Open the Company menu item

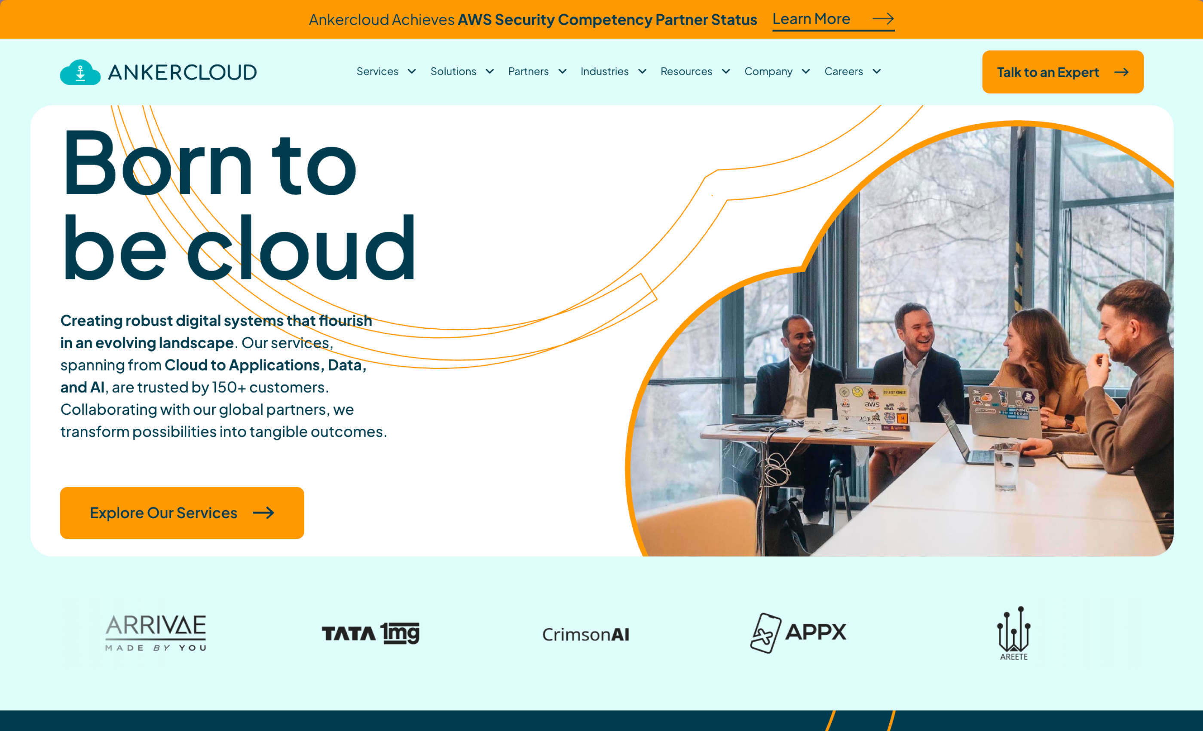click(x=768, y=71)
